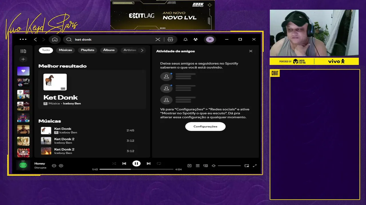The width and height of the screenshot is (366, 205).
Task: Seek within the song progress bar
Action: pyautogui.click(x=136, y=169)
